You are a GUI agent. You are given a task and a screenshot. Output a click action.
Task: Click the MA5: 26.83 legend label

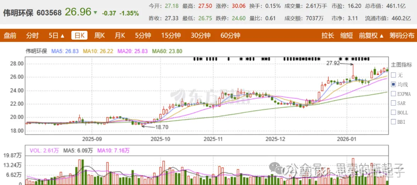coord(65,51)
